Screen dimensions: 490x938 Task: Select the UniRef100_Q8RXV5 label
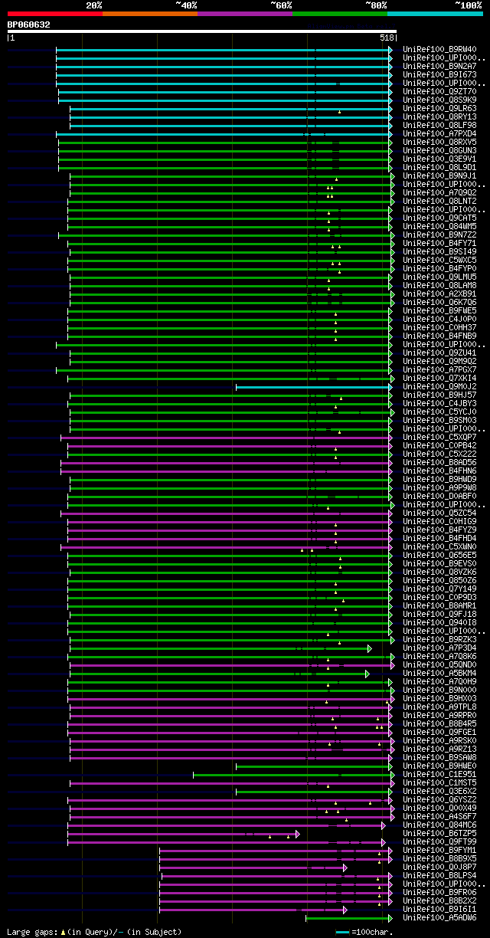coord(439,143)
